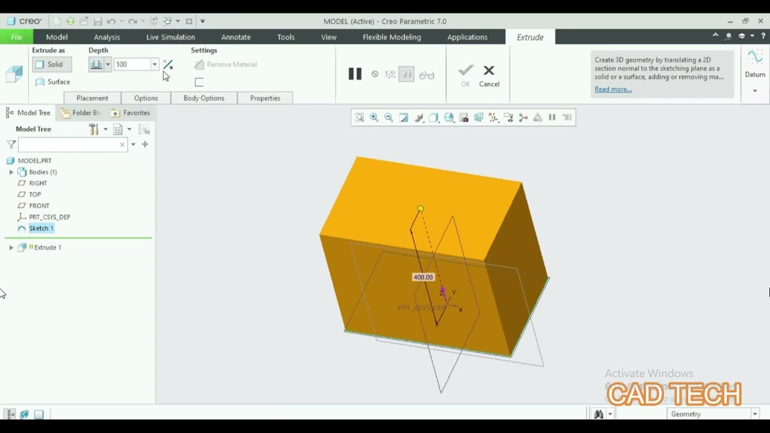The height and width of the screenshot is (433, 770).
Task: Open the Rendering options icon in graphics toolbar
Action: (x=419, y=117)
